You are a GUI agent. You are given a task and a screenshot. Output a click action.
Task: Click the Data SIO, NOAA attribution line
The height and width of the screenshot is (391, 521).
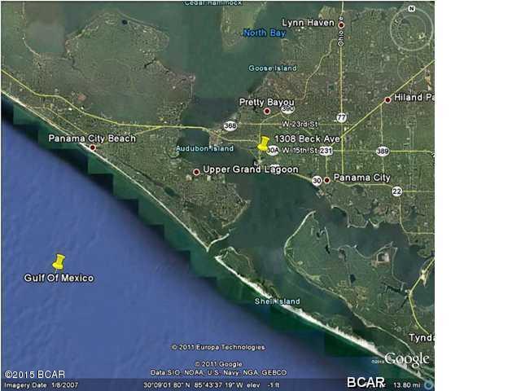tap(218, 372)
